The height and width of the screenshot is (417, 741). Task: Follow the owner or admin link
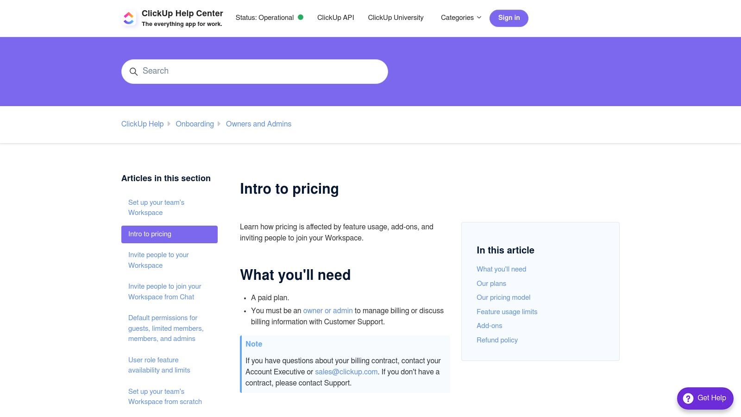[x=328, y=311]
